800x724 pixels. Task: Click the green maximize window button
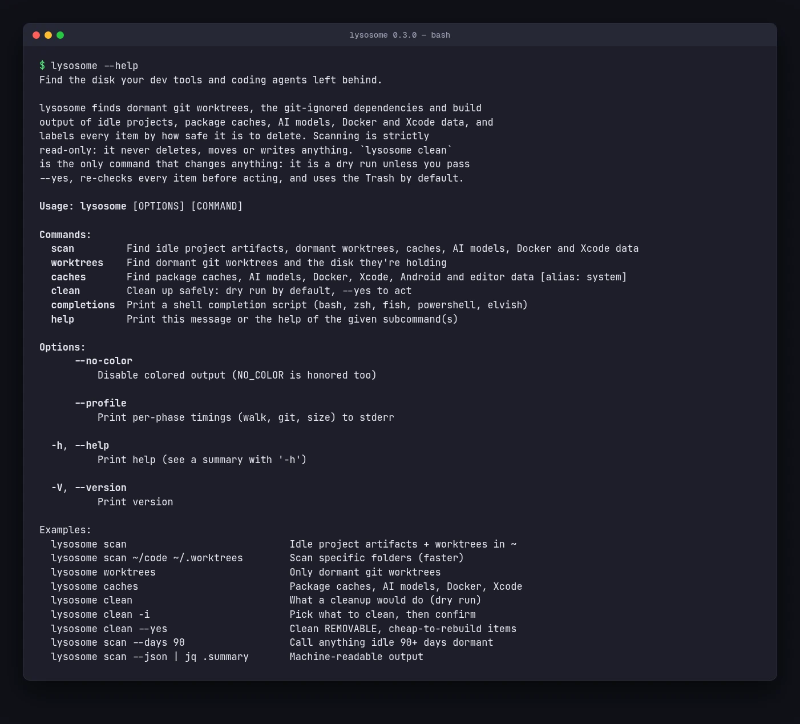coord(60,35)
